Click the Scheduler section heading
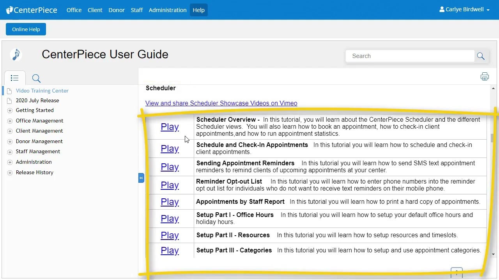 click(x=161, y=88)
